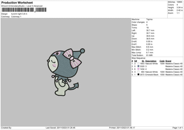Viewport: 184px width, 130px height.
Task: Click the Trims value 18
Action: [x=148, y=28]
